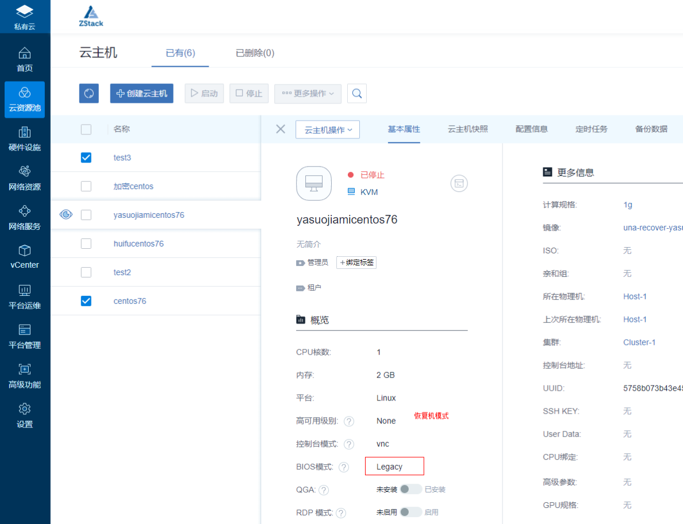This screenshot has width=683, height=524.
Task: Click the 创建云主机 button
Action: [141, 93]
